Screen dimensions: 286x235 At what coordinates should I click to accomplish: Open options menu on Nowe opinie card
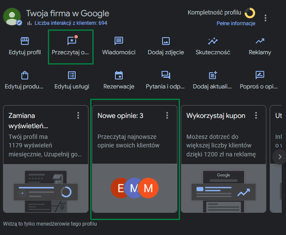[x=167, y=116]
